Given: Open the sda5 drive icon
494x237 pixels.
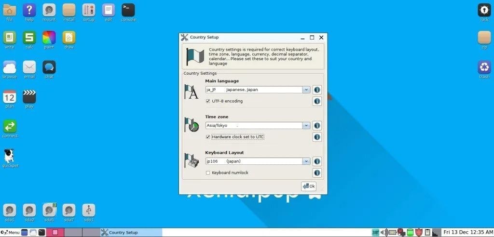Looking at the screenshot, I should pos(49,210).
